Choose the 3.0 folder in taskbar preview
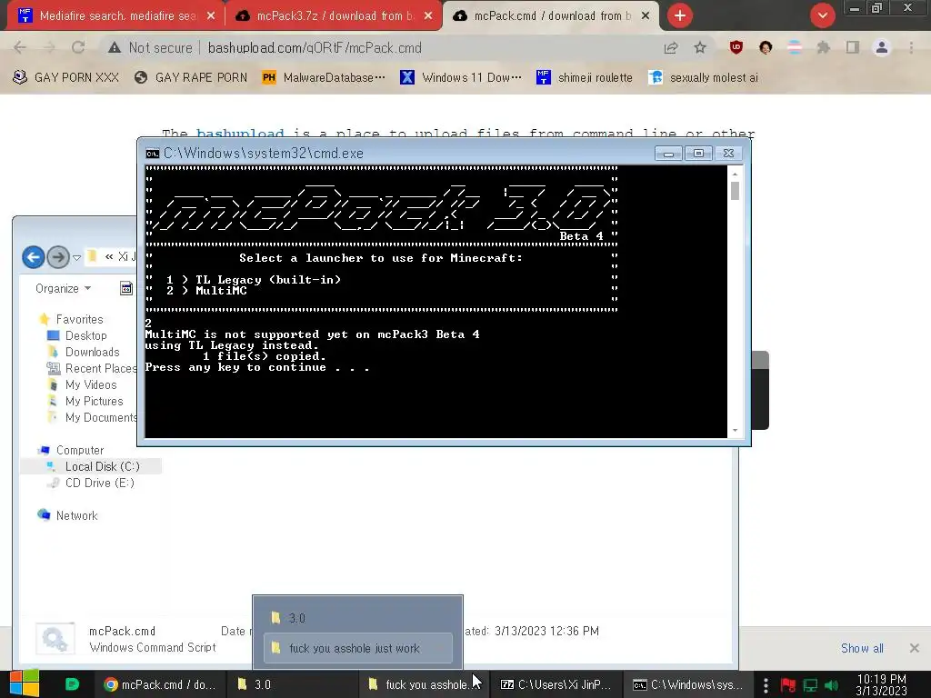This screenshot has height=698, width=931. point(358,618)
